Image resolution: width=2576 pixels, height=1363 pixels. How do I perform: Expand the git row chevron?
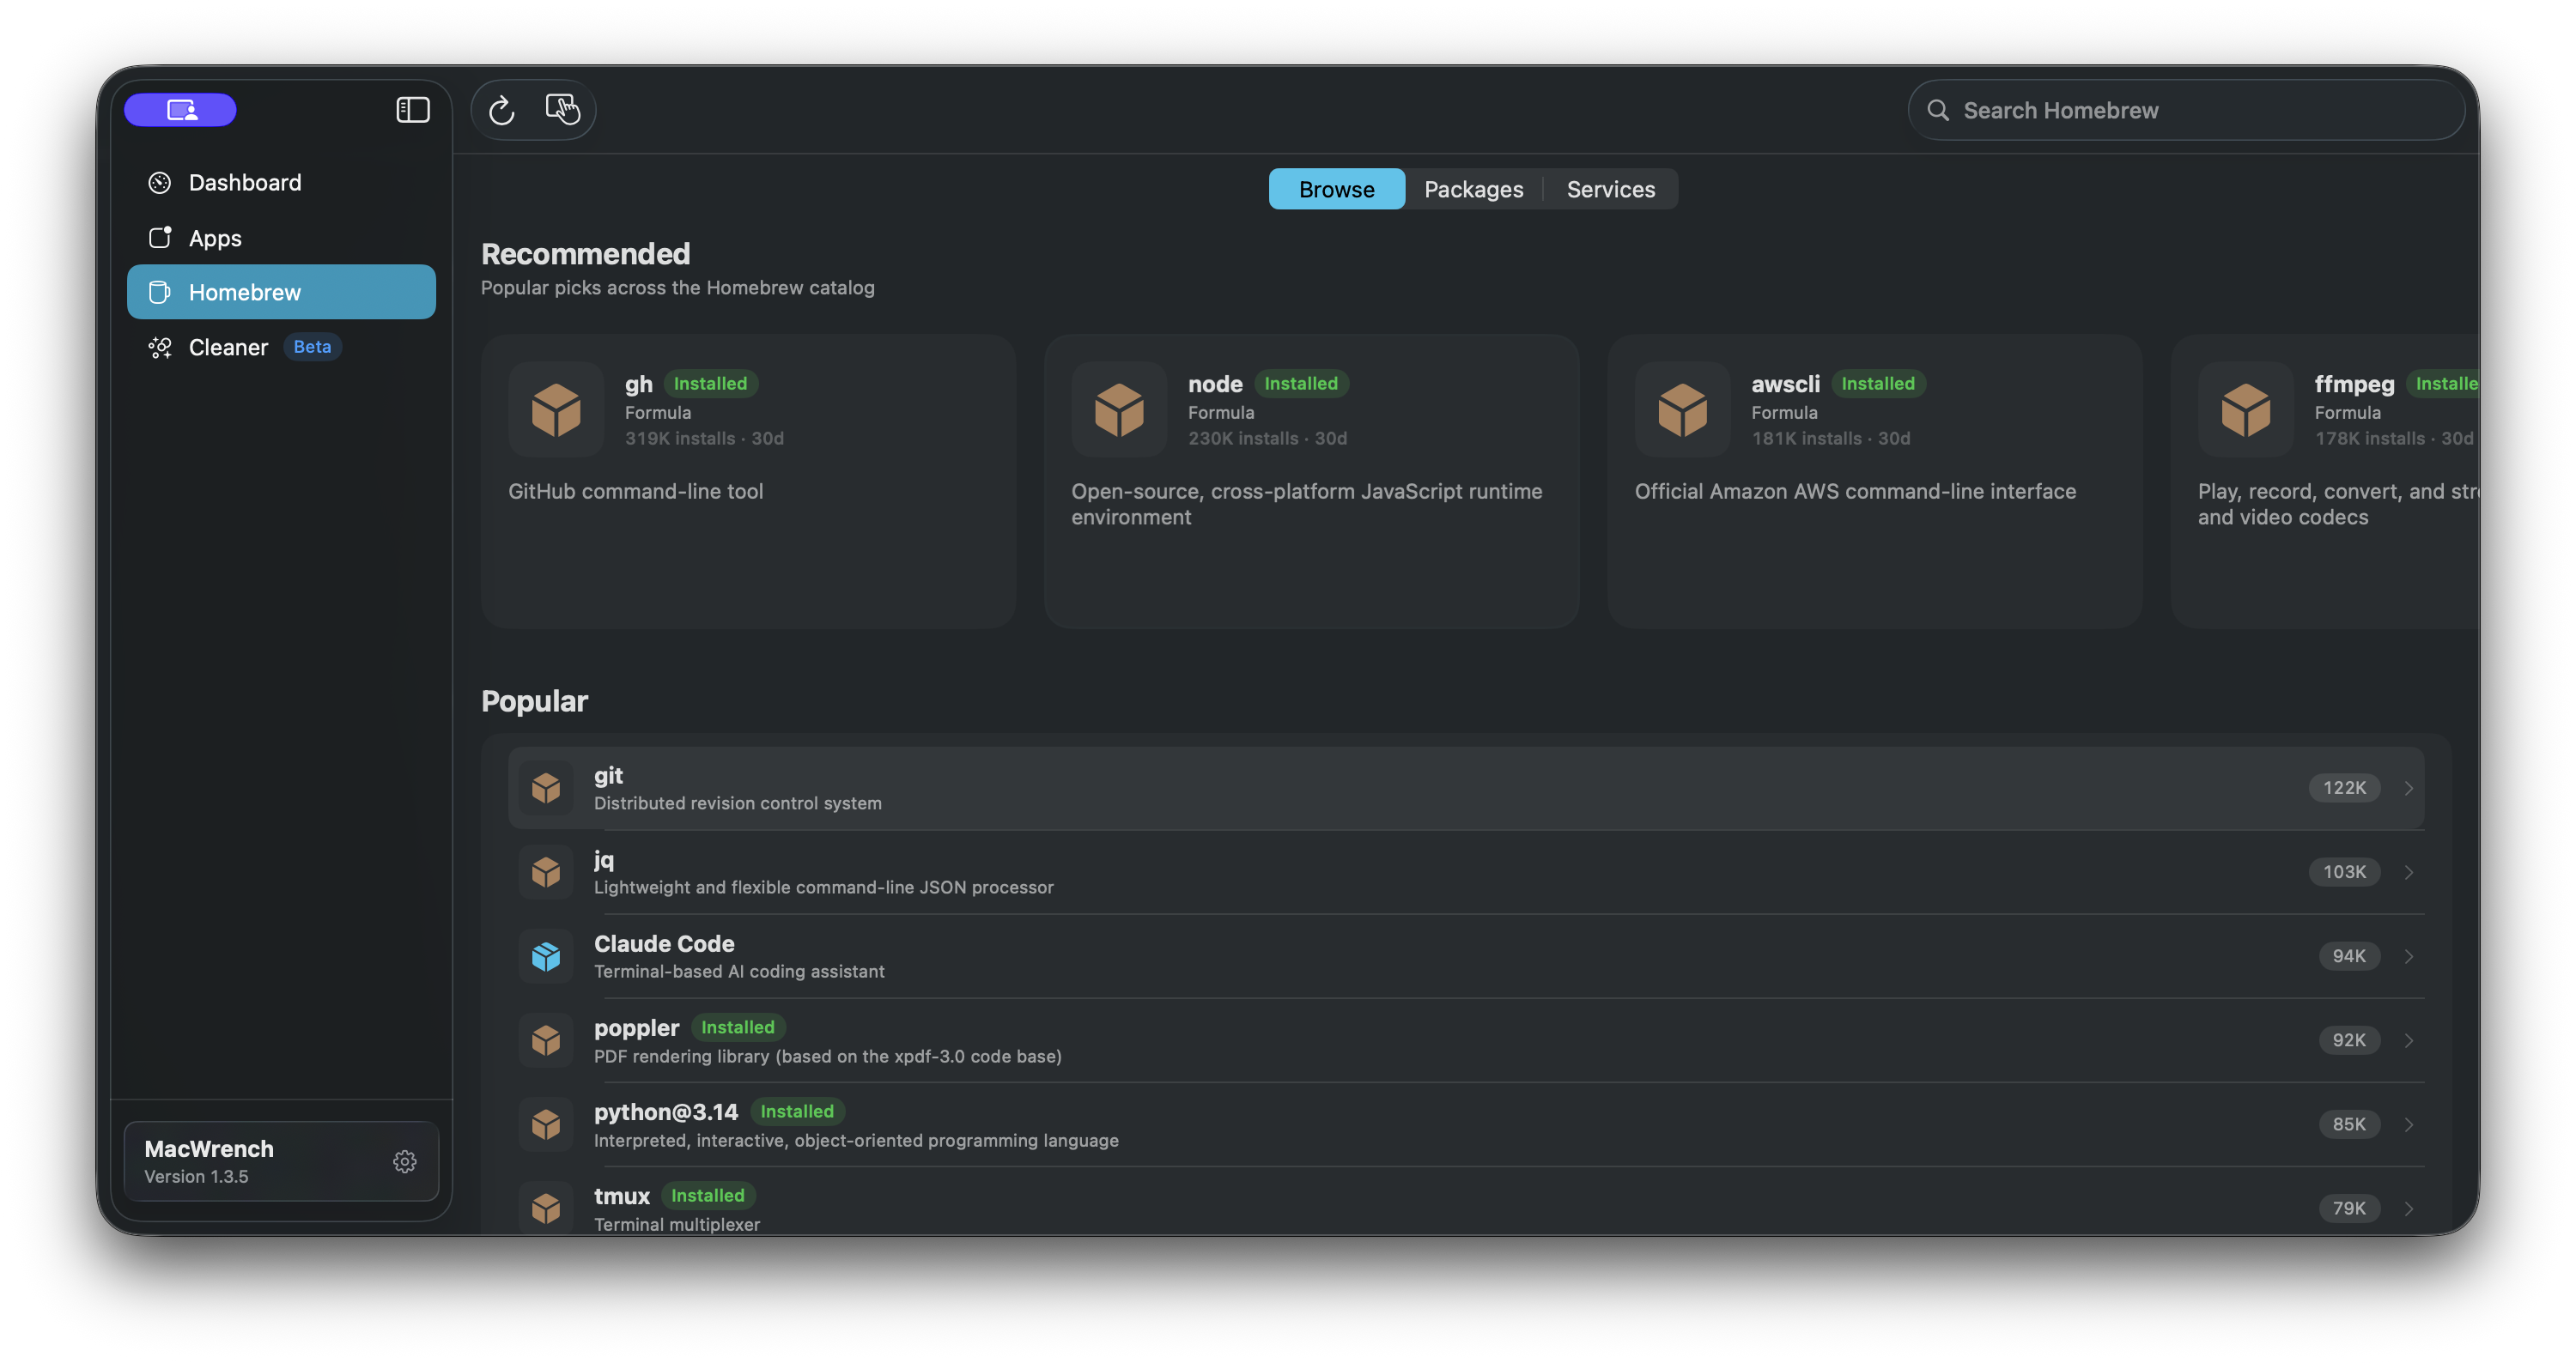(2409, 789)
